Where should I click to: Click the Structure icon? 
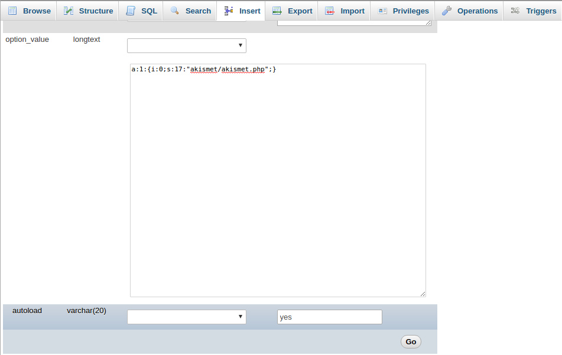69,11
